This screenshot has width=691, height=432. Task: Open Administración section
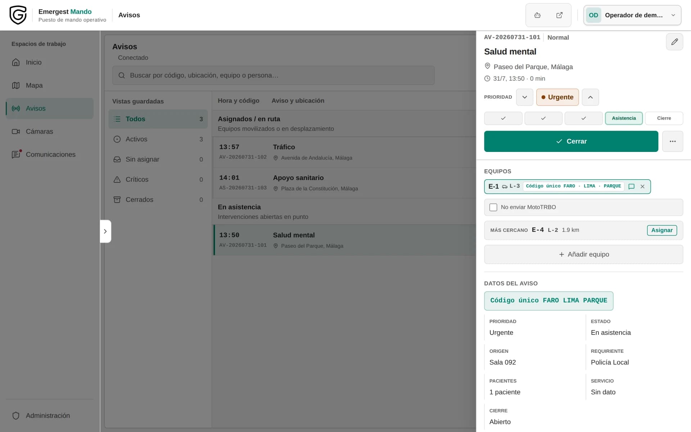[50, 415]
